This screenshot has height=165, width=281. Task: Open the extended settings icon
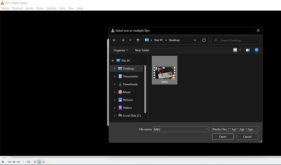click(29, 162)
